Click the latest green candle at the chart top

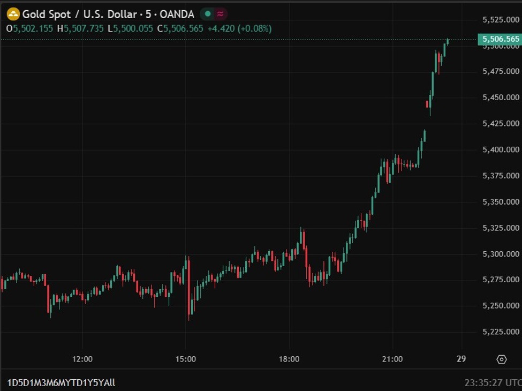tap(448, 42)
